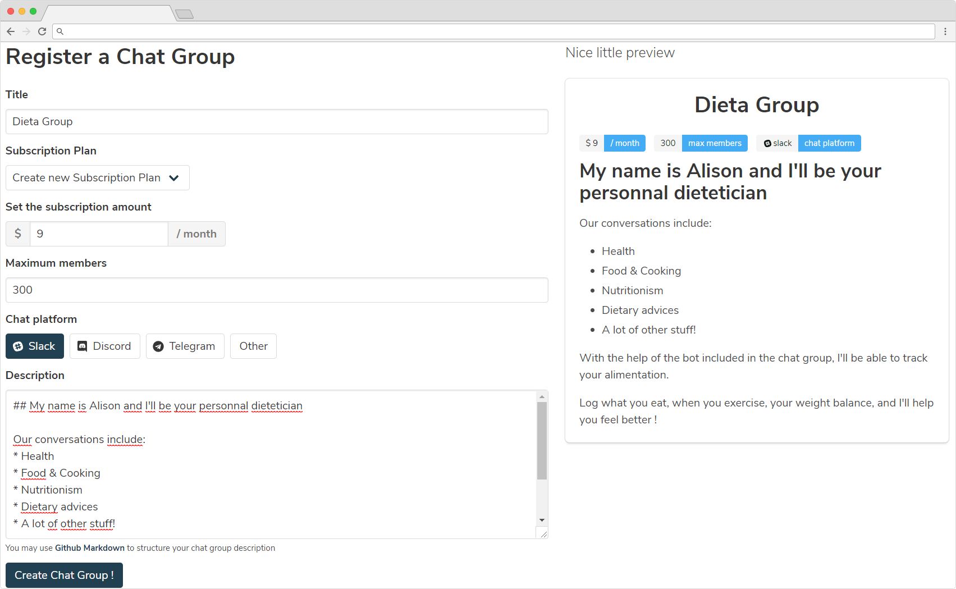The height and width of the screenshot is (589, 956).
Task: Click the Title field containing "Dieta Group"
Action: click(276, 121)
